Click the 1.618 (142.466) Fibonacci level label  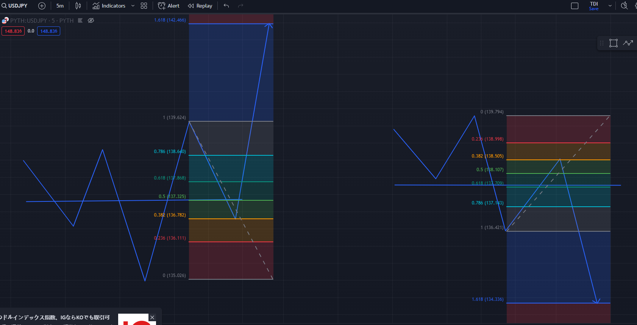[170, 20]
